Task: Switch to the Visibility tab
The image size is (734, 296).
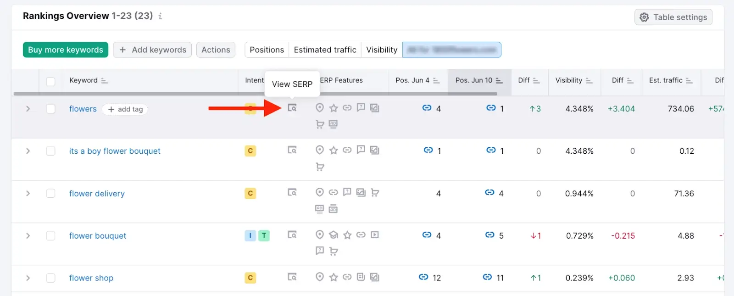Action: point(382,50)
